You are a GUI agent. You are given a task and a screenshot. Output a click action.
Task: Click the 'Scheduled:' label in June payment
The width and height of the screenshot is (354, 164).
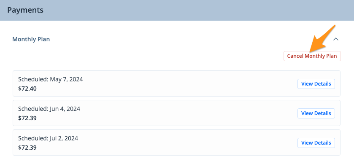tap(33, 109)
